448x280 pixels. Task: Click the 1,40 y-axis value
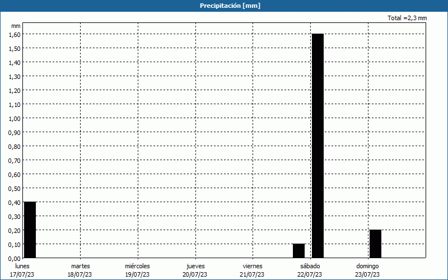coord(15,63)
